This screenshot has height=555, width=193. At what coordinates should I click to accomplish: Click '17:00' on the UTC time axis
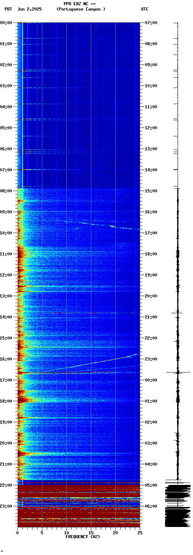coord(151,233)
